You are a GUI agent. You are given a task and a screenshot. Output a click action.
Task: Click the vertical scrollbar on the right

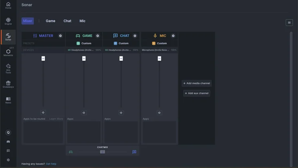coord(291,99)
